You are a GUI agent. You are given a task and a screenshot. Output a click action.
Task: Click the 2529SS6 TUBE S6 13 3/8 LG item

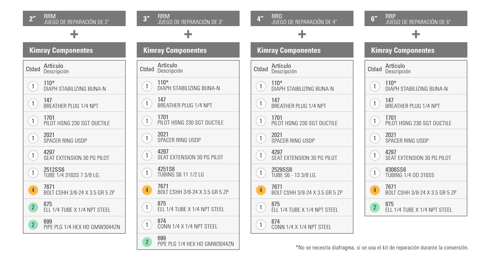click(294, 173)
